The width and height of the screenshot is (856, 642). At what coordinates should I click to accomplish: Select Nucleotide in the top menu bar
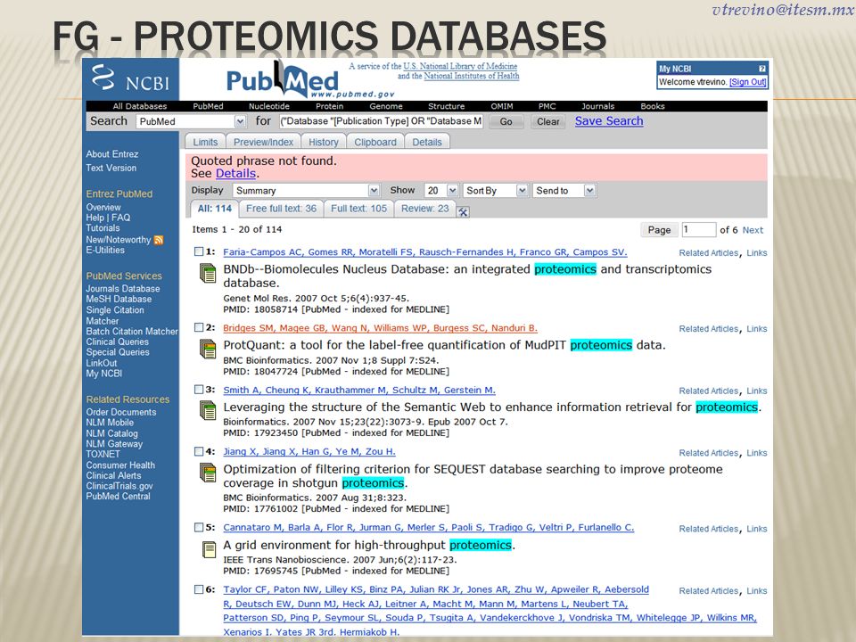point(269,106)
